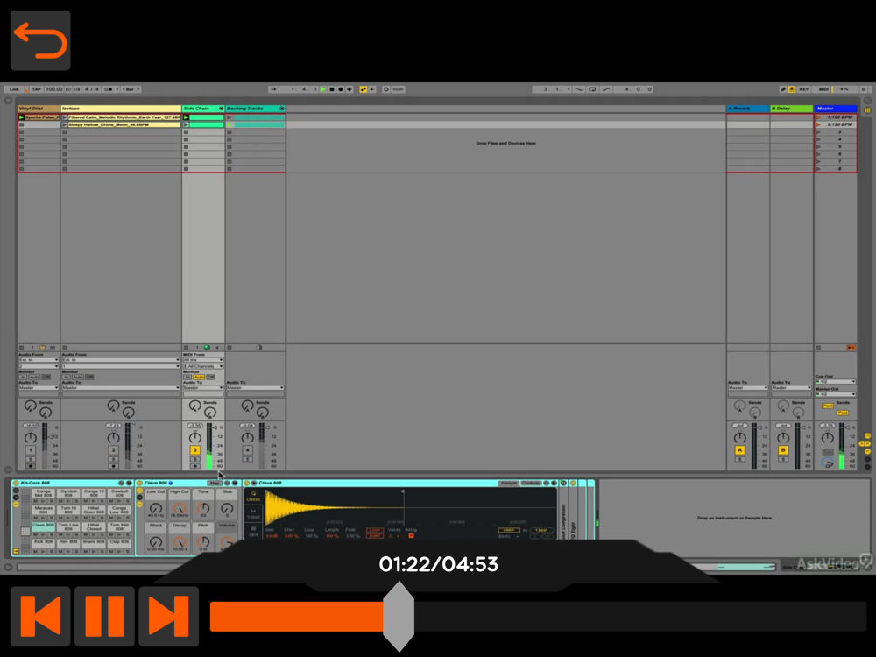The height and width of the screenshot is (657, 876).
Task: Click Ableton's transport stop button
Action: [x=332, y=89]
